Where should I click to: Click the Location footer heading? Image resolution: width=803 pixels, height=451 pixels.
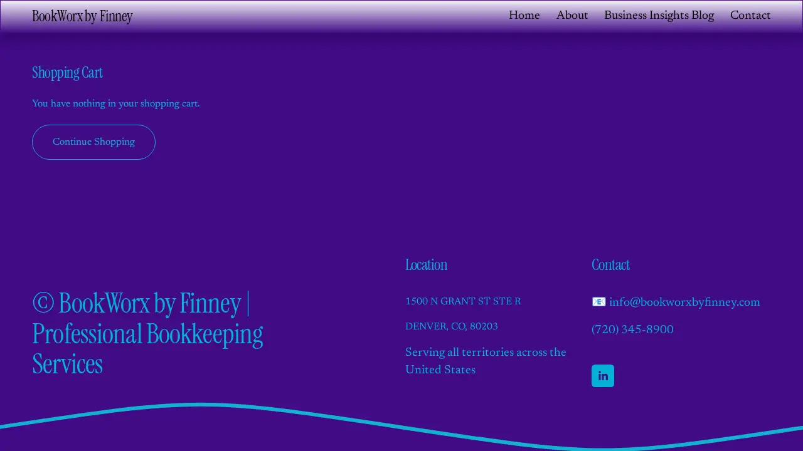(x=426, y=265)
